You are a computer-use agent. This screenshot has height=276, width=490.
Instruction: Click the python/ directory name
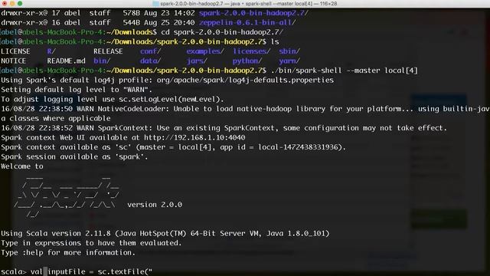pyautogui.click(x=247, y=61)
